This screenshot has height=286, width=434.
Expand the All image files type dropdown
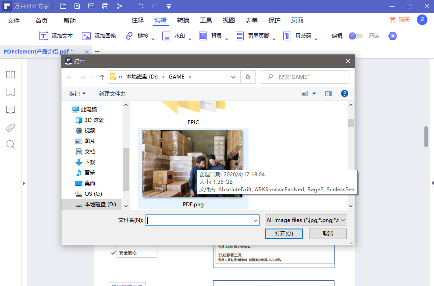[343, 220]
